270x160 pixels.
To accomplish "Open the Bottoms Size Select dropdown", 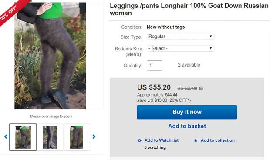I will coord(180,48).
